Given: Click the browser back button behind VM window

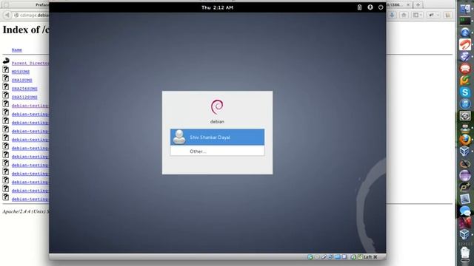Looking at the screenshot, I should 7,15.
